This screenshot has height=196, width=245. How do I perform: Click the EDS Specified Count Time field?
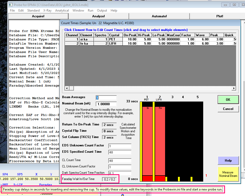120,152
